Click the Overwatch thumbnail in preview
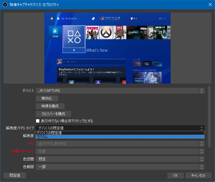The height and width of the screenshot is (182, 215). point(106,32)
